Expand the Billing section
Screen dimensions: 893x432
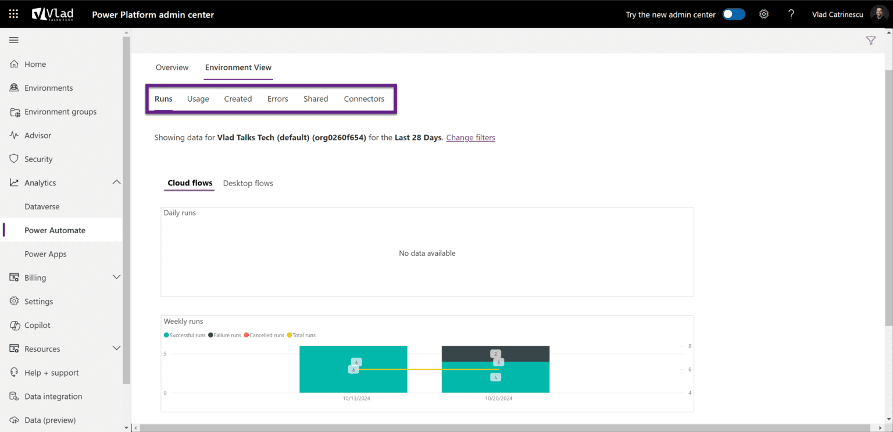click(116, 277)
